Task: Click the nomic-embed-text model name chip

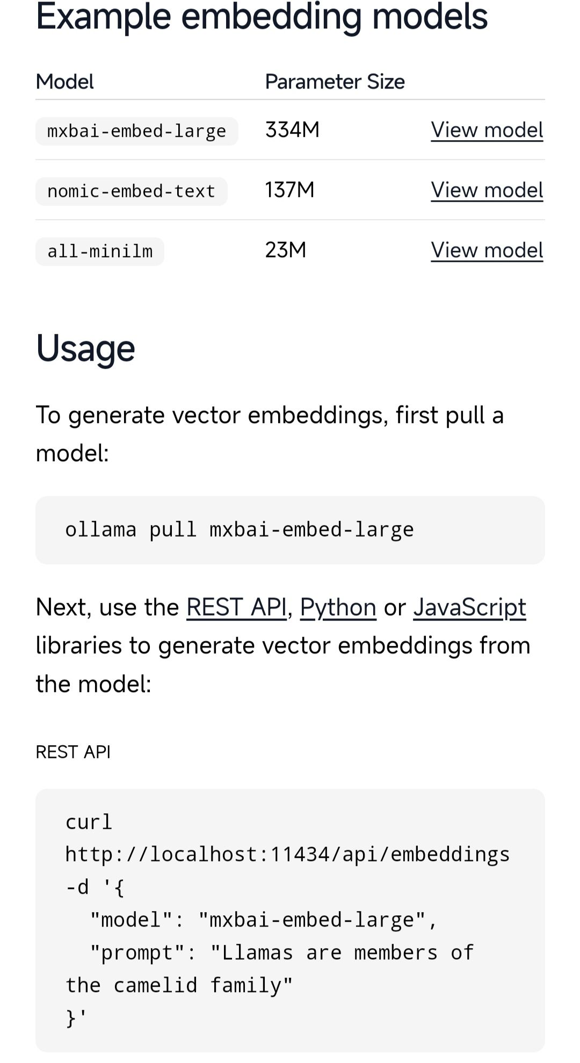Action: click(x=131, y=192)
